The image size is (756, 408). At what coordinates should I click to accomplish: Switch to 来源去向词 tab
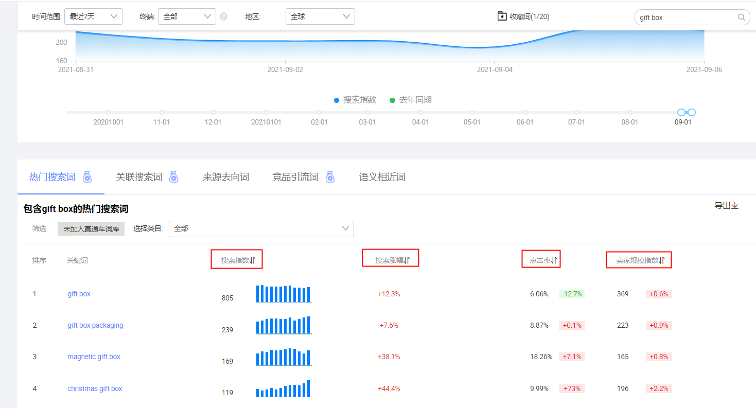[x=226, y=177]
